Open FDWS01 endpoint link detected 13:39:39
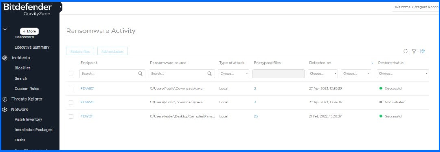440x152 pixels. click(87, 89)
